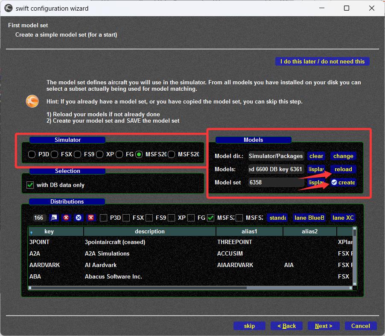The height and width of the screenshot is (336, 385).
Task: Minimize the swift configuration wizard window
Action: click(x=322, y=8)
